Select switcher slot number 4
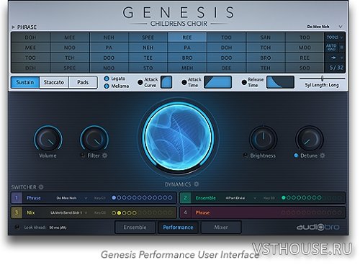This screenshot has width=360, height=265. tap(185, 212)
